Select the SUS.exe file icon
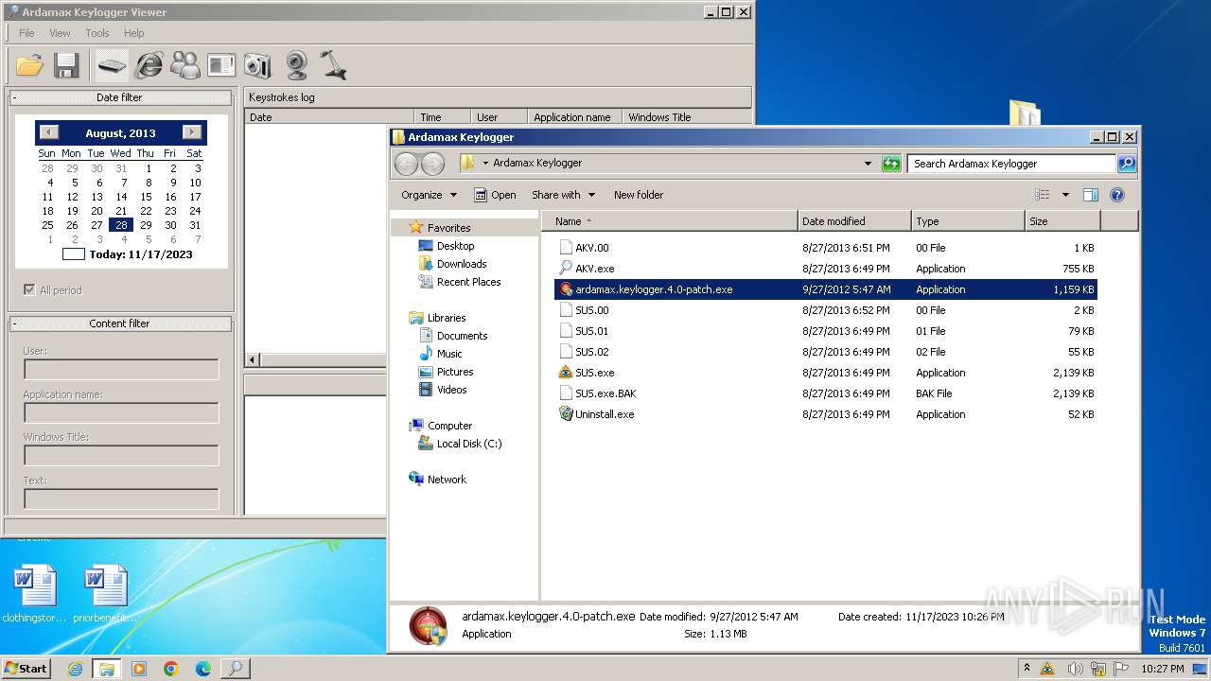This screenshot has width=1211, height=681. pyautogui.click(x=566, y=373)
